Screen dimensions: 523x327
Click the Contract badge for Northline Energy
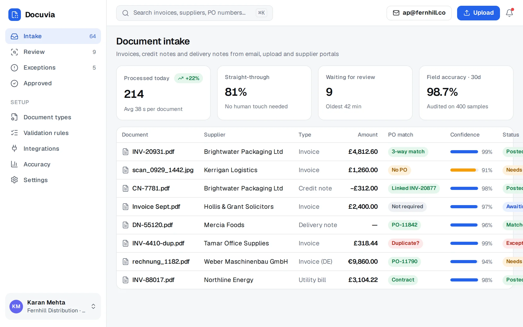pos(403,280)
